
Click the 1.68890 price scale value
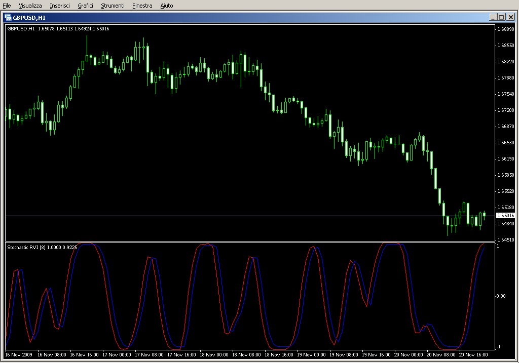tap(506, 29)
